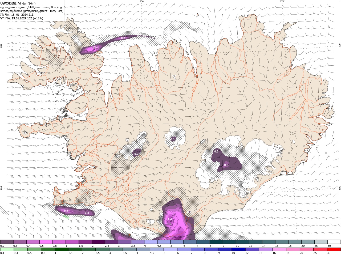Click the dark teal 8 swatch in upper legend
The height and width of the screenshot is (255, 341).
[x=216, y=242]
